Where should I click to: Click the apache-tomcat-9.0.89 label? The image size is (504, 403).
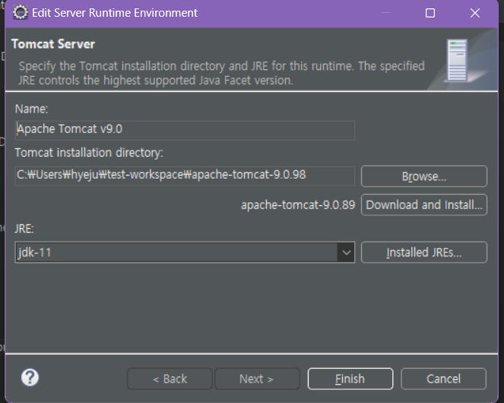tap(298, 205)
